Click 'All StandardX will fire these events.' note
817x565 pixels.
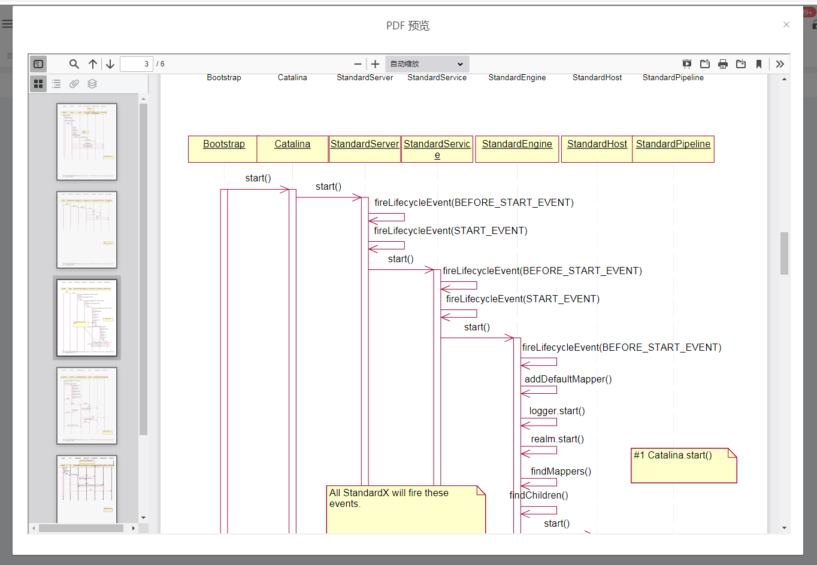click(x=406, y=509)
